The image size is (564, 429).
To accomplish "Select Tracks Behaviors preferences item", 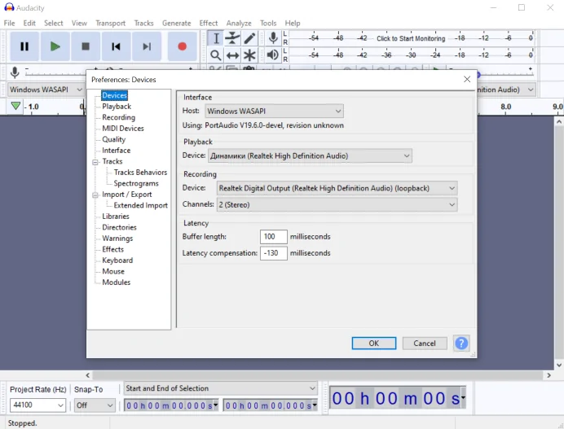I will pos(141,172).
